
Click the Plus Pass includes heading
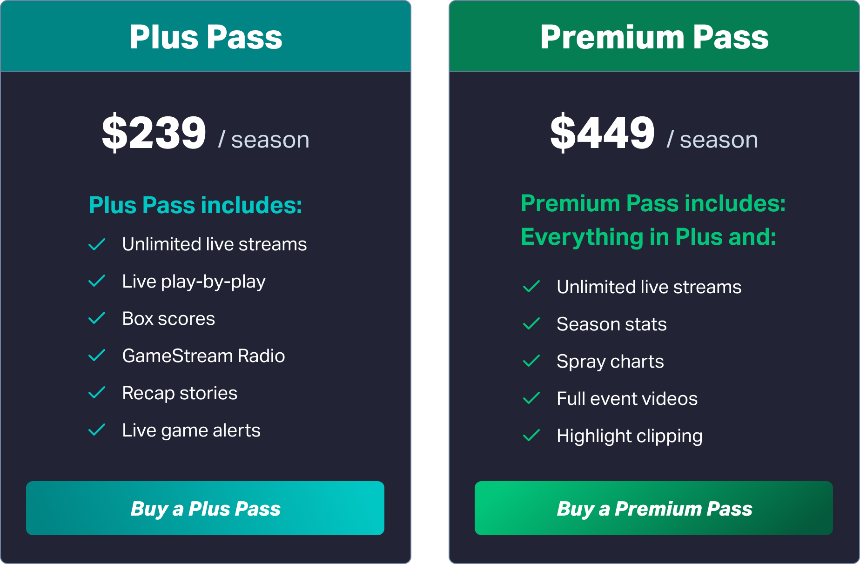tap(195, 205)
